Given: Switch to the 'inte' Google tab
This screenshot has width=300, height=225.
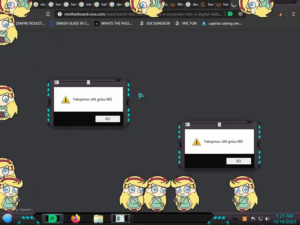Looking at the screenshot, I should pos(86,4).
